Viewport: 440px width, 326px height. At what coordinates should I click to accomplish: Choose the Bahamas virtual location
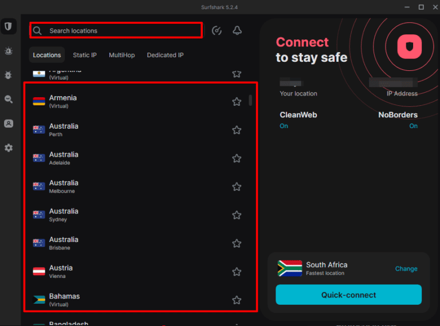(64, 300)
